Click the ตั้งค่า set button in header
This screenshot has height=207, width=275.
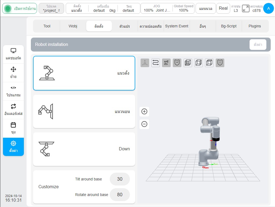258,45
